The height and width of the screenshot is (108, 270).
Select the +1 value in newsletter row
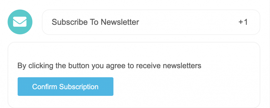(x=243, y=22)
